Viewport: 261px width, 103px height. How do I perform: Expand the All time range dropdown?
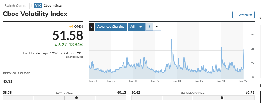tap(136, 27)
